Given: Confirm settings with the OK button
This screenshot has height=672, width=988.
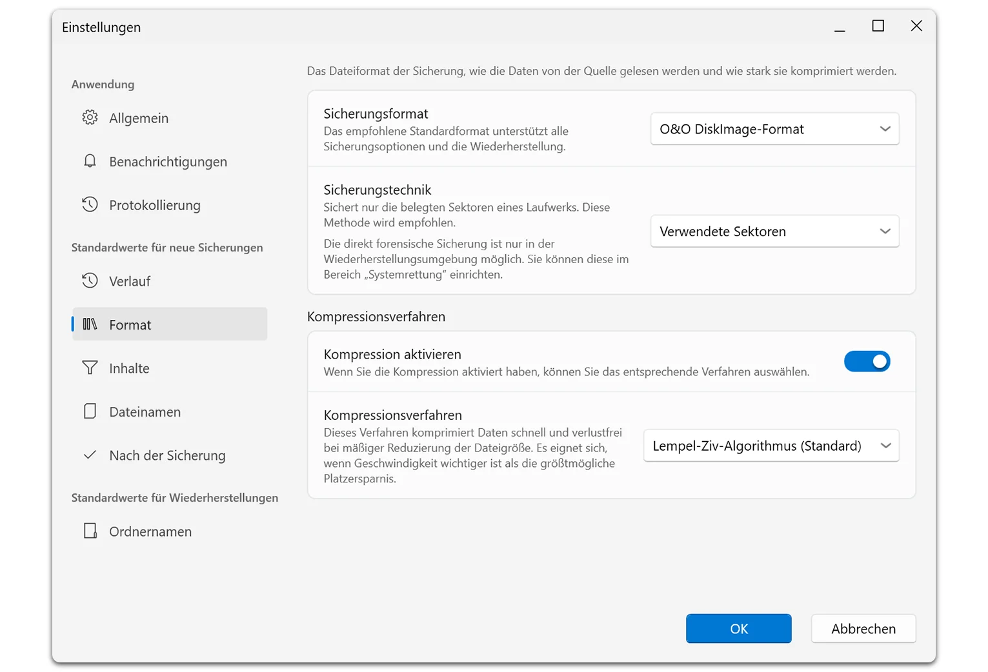Looking at the screenshot, I should pos(738,629).
